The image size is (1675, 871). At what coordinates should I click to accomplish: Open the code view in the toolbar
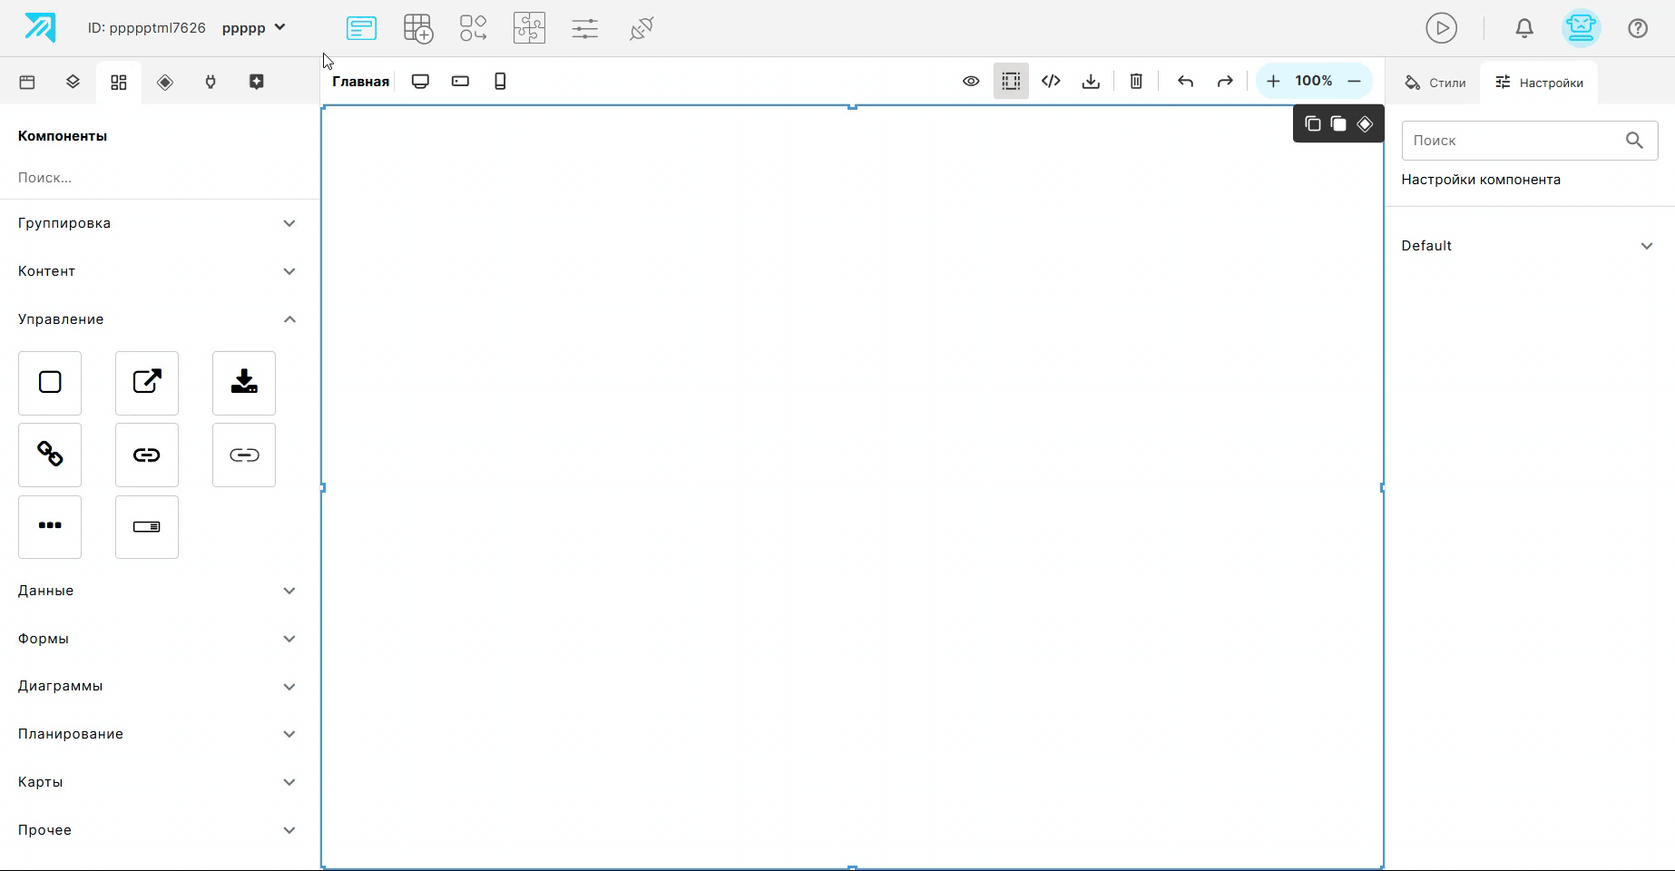pyautogui.click(x=1051, y=82)
